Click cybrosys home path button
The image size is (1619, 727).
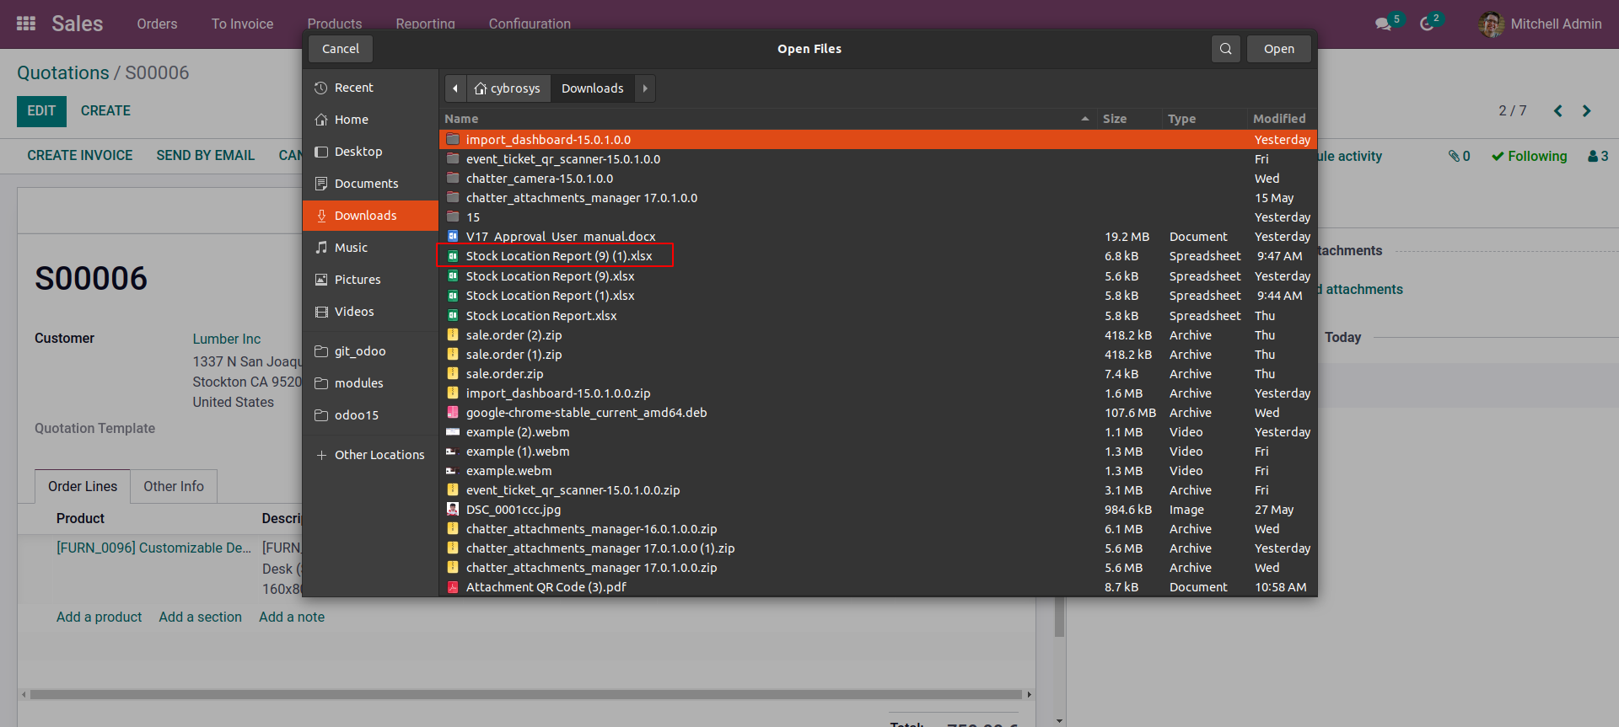coord(508,88)
